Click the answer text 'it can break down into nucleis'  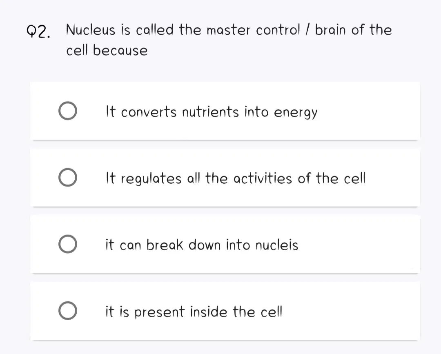(x=202, y=245)
